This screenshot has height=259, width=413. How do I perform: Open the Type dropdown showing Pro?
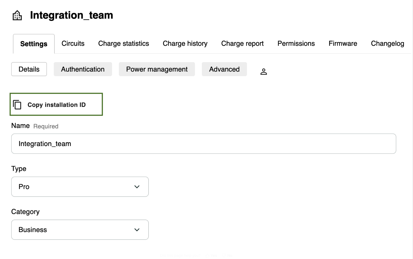tap(80, 187)
